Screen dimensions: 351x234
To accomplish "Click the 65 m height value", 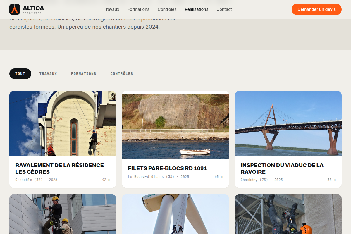I will [x=219, y=177].
